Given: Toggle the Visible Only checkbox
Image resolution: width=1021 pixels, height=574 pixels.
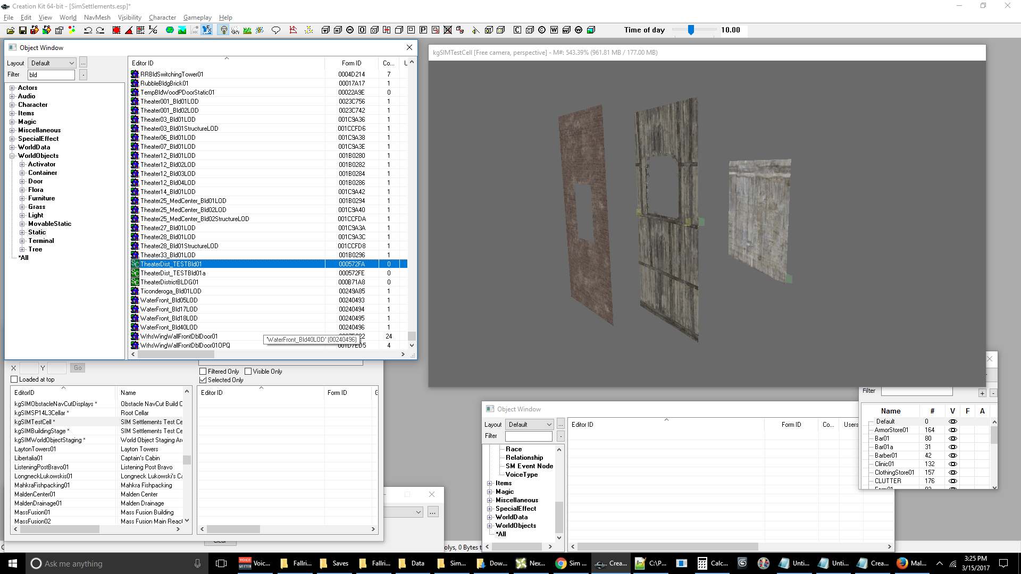Looking at the screenshot, I should click(x=248, y=372).
